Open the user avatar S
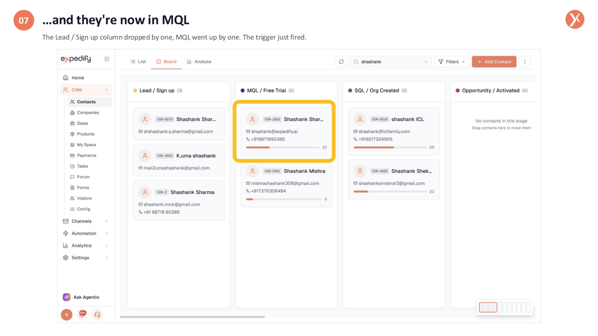Image resolution: width=598 pixels, height=336 pixels. tap(67, 315)
